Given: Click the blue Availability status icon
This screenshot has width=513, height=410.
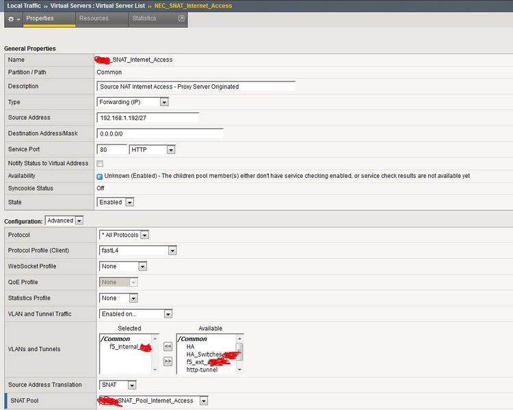Looking at the screenshot, I should tap(100, 176).
